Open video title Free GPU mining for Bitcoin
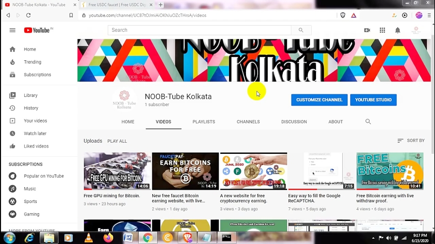Viewport: 435px width, 244px height. (x=112, y=196)
